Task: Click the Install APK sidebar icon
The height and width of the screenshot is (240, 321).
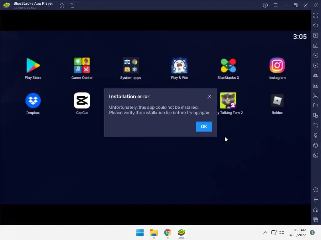Action: pyautogui.click(x=316, y=85)
